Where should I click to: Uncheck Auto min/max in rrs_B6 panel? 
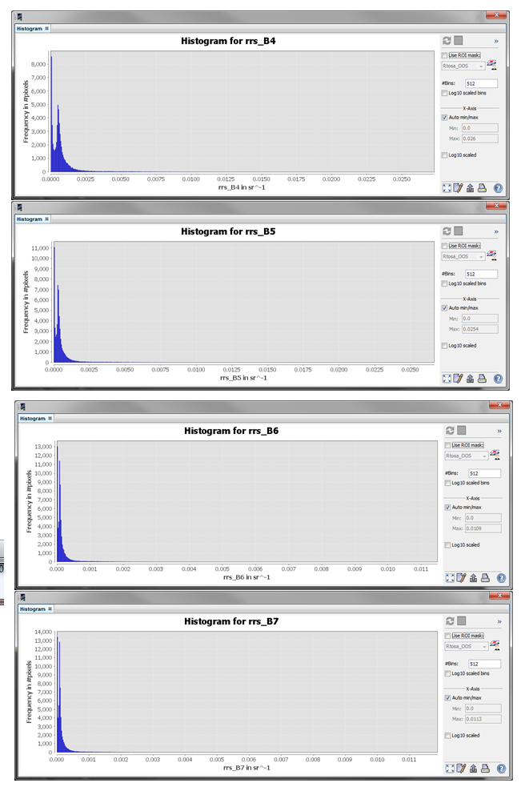447,507
